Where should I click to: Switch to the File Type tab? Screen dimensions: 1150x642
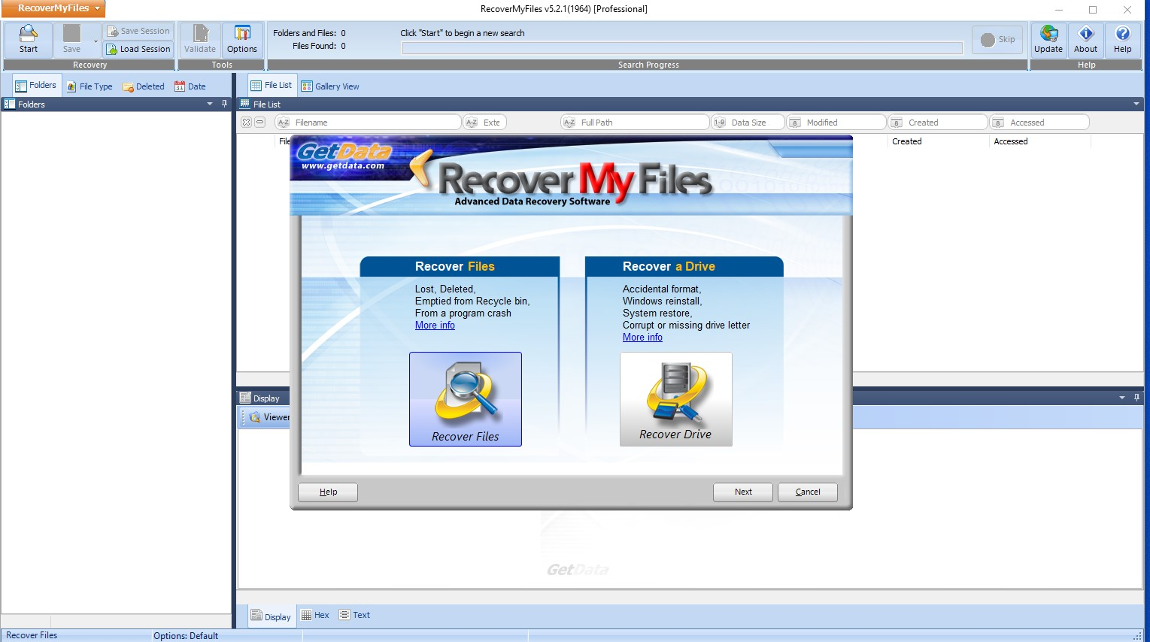(90, 86)
